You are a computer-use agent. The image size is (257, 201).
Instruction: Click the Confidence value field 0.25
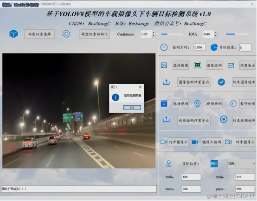click(147, 34)
